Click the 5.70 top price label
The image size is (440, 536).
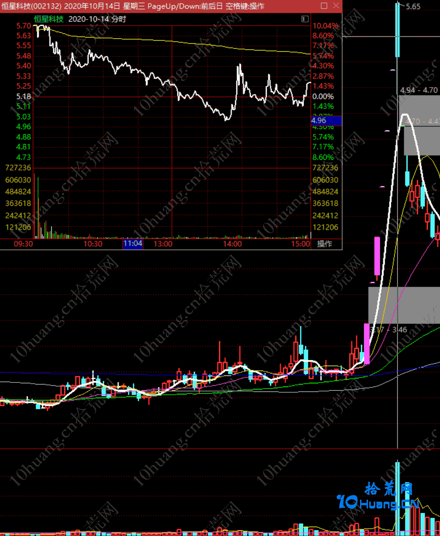[x=24, y=26]
